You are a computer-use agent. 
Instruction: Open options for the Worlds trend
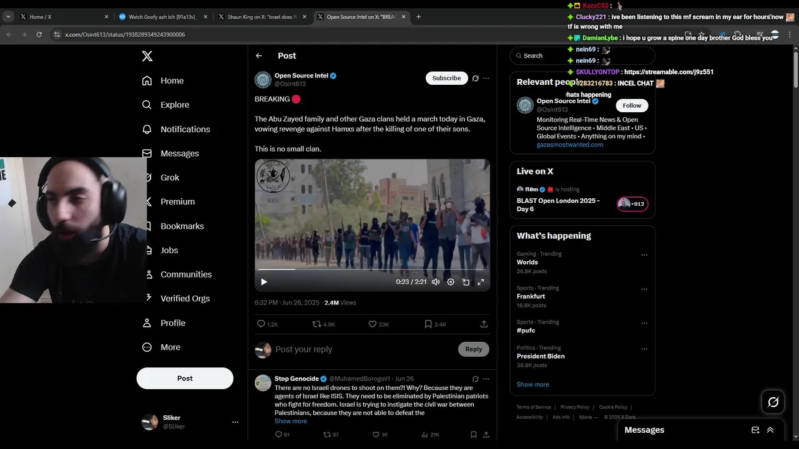click(x=644, y=255)
